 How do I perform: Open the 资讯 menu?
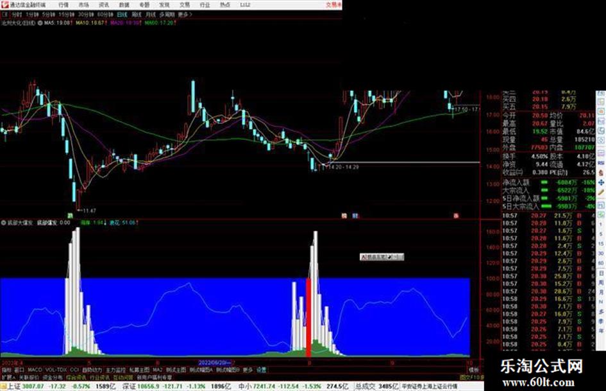click(104, 4)
